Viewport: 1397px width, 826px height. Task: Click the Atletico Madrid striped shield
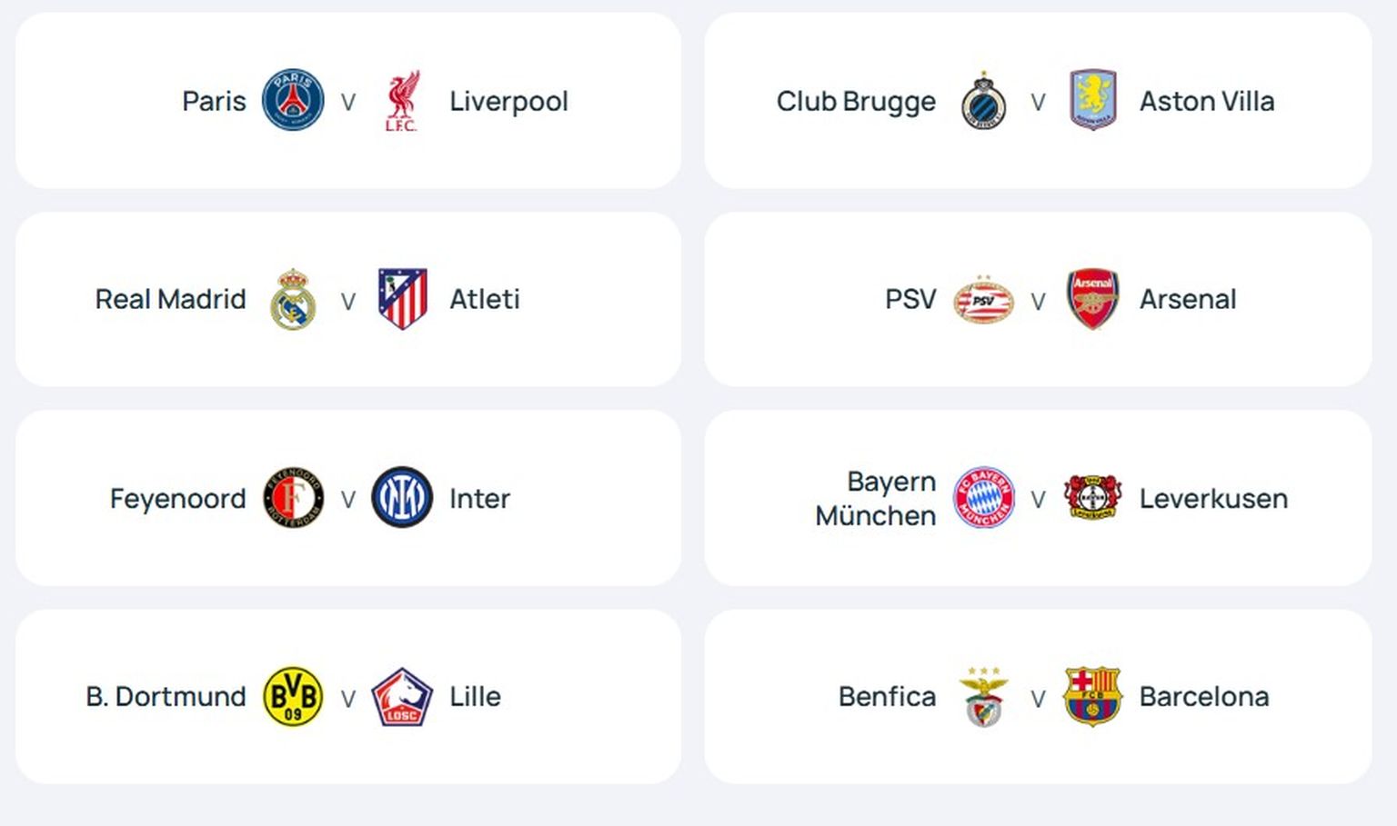click(402, 299)
